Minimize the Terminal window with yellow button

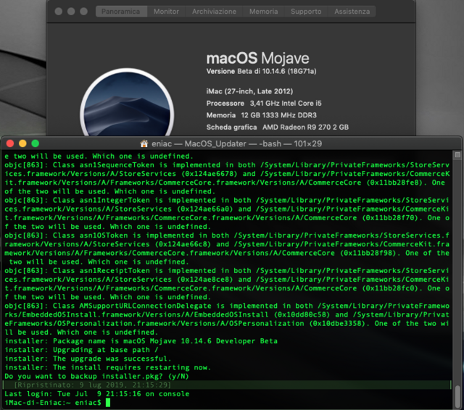(22, 143)
